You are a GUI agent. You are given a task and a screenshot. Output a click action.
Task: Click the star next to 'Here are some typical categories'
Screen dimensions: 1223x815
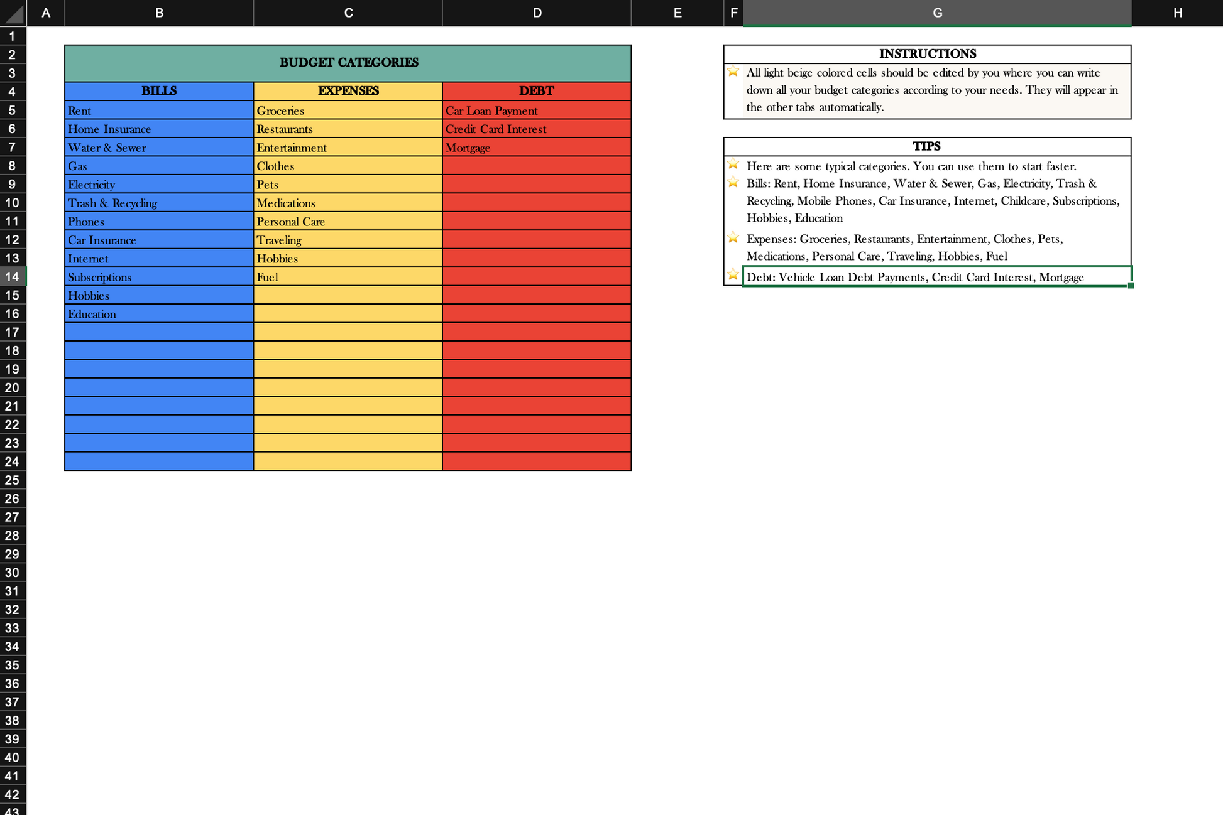tap(733, 165)
